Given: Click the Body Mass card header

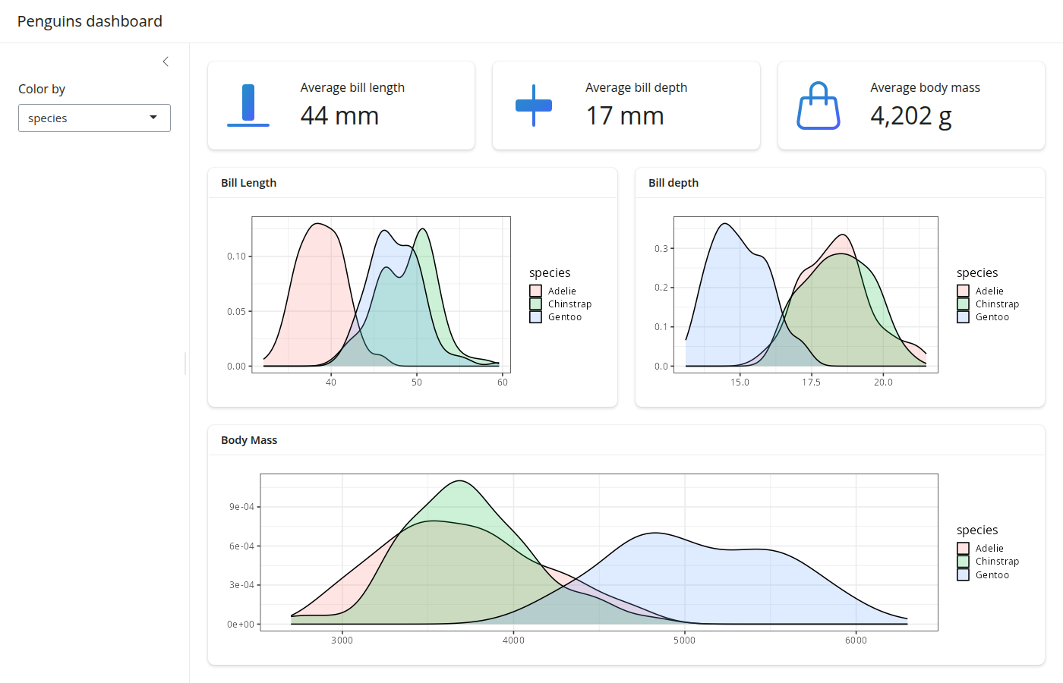Looking at the screenshot, I should (249, 440).
